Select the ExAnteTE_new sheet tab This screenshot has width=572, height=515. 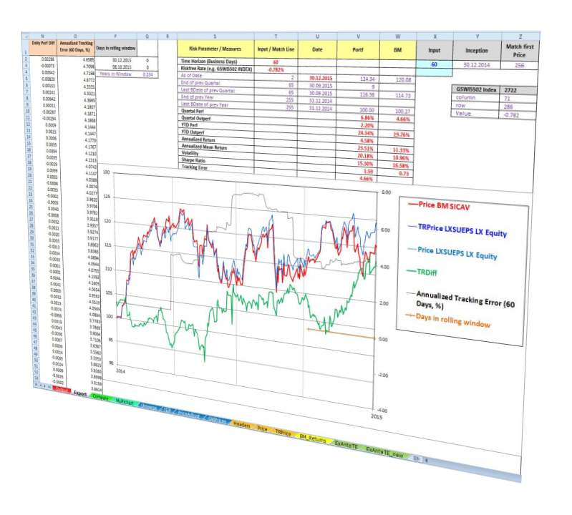[x=384, y=452]
